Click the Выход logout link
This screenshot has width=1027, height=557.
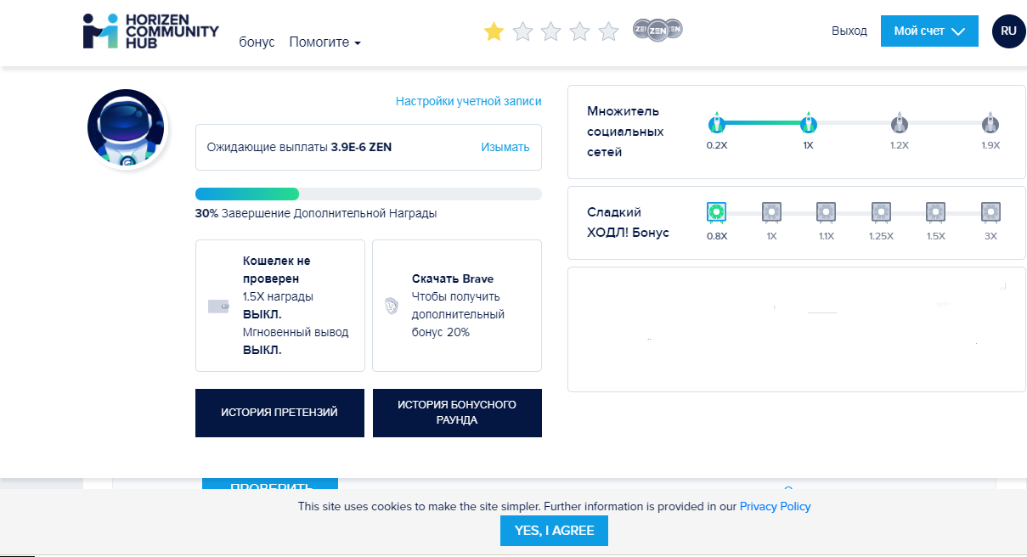point(849,31)
